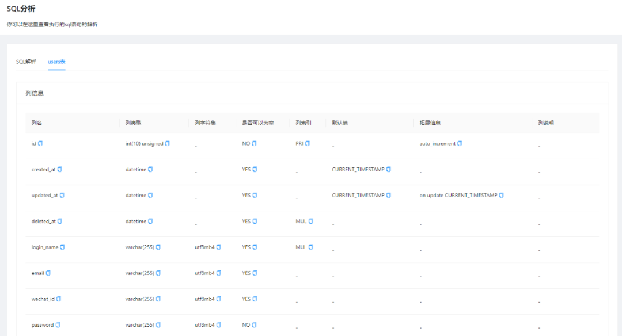Copy NO nullable value in password row

point(255,325)
